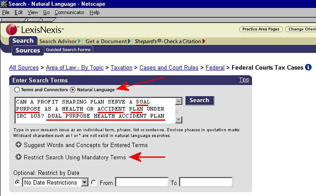Screen dimensions: 316x196
Task: Click the Natural Language label
Action: pos(96,90)
